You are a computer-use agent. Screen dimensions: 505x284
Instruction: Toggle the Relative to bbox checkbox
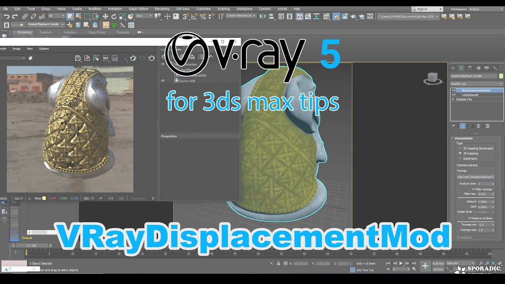point(469,218)
